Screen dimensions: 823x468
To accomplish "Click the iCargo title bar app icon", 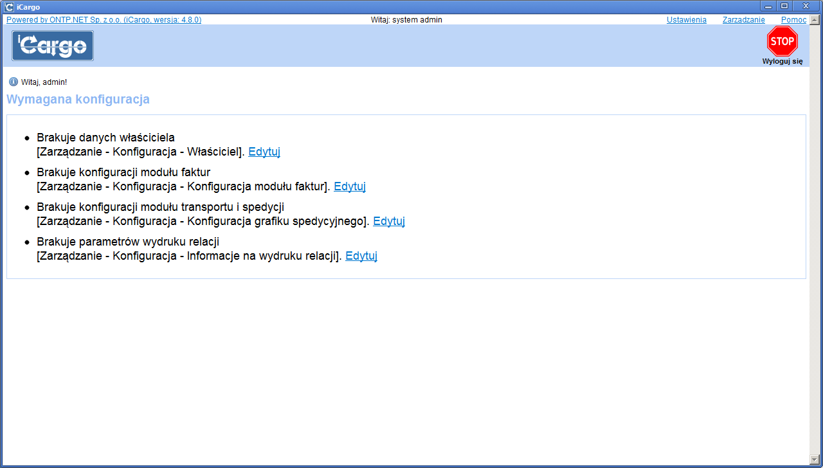I will pos(9,7).
